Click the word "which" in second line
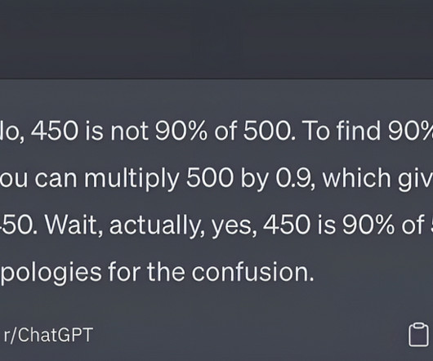The height and width of the screenshot is (361, 433). click(356, 177)
